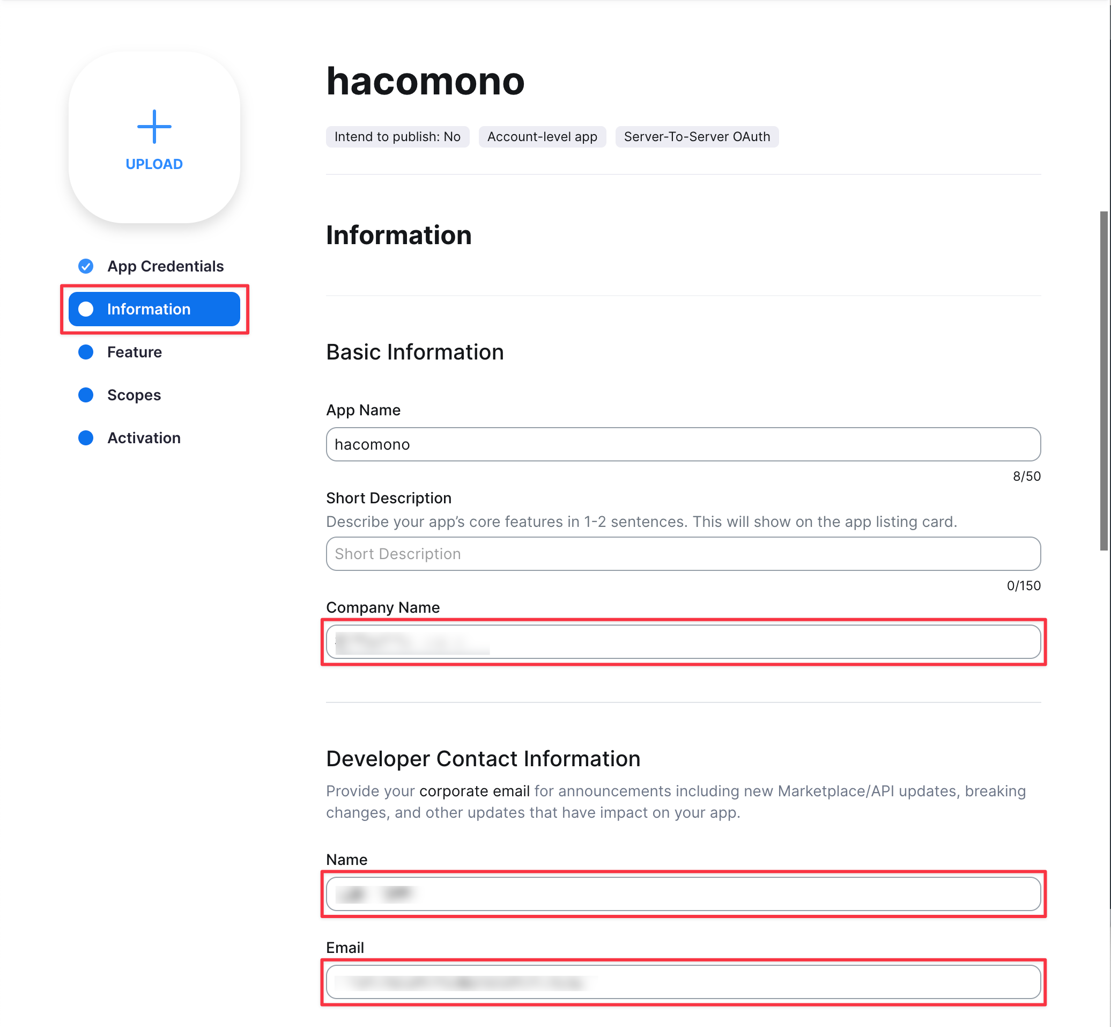Click the blue dot next to Scopes
Viewport: 1111px width, 1027px height.
click(85, 394)
